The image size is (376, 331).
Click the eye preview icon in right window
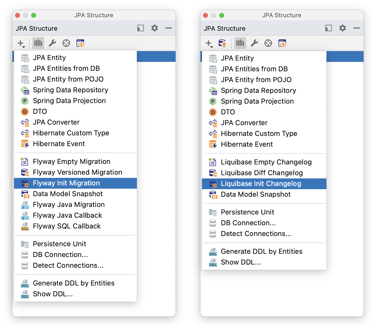click(x=283, y=43)
